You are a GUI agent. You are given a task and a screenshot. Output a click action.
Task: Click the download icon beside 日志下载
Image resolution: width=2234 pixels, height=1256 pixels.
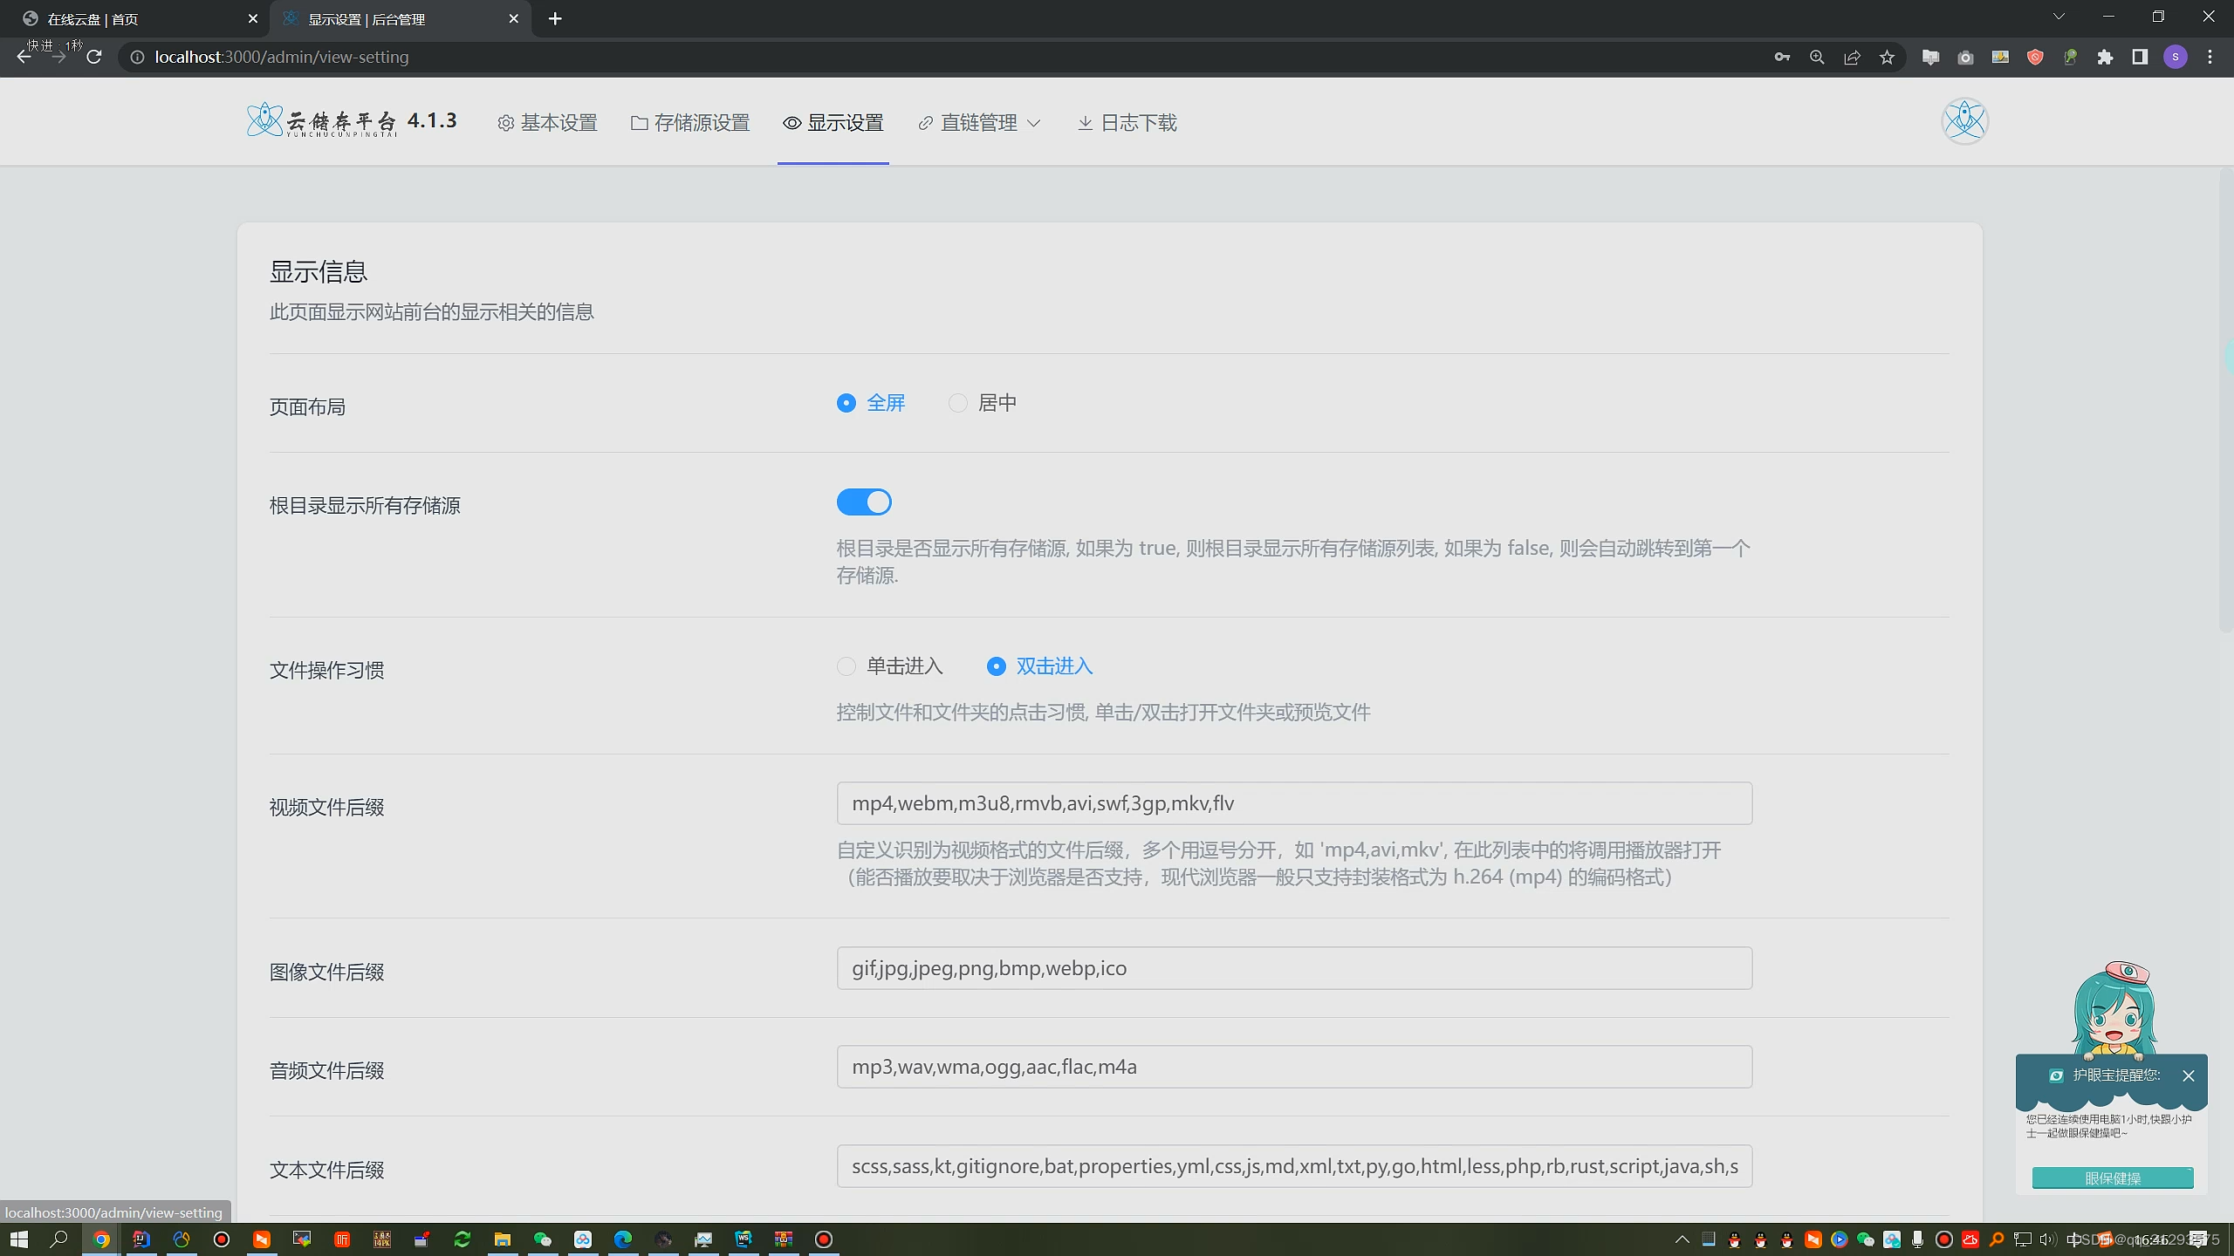1085,122
